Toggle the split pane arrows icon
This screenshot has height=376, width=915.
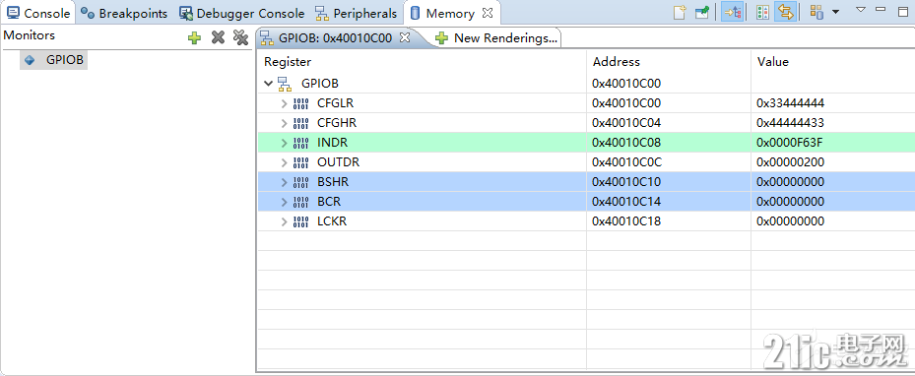point(785,12)
